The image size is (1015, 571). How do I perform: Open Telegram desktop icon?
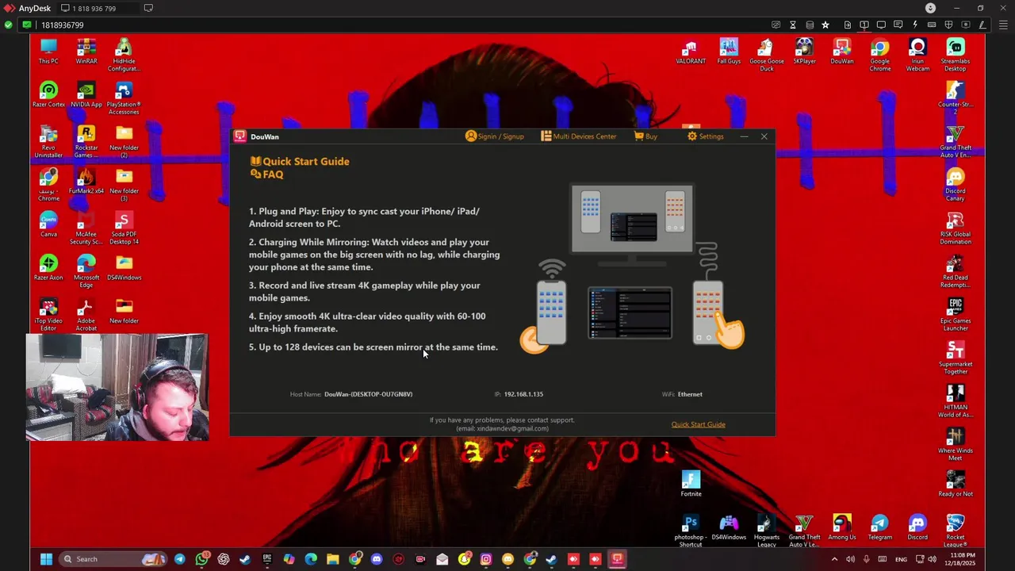click(880, 527)
